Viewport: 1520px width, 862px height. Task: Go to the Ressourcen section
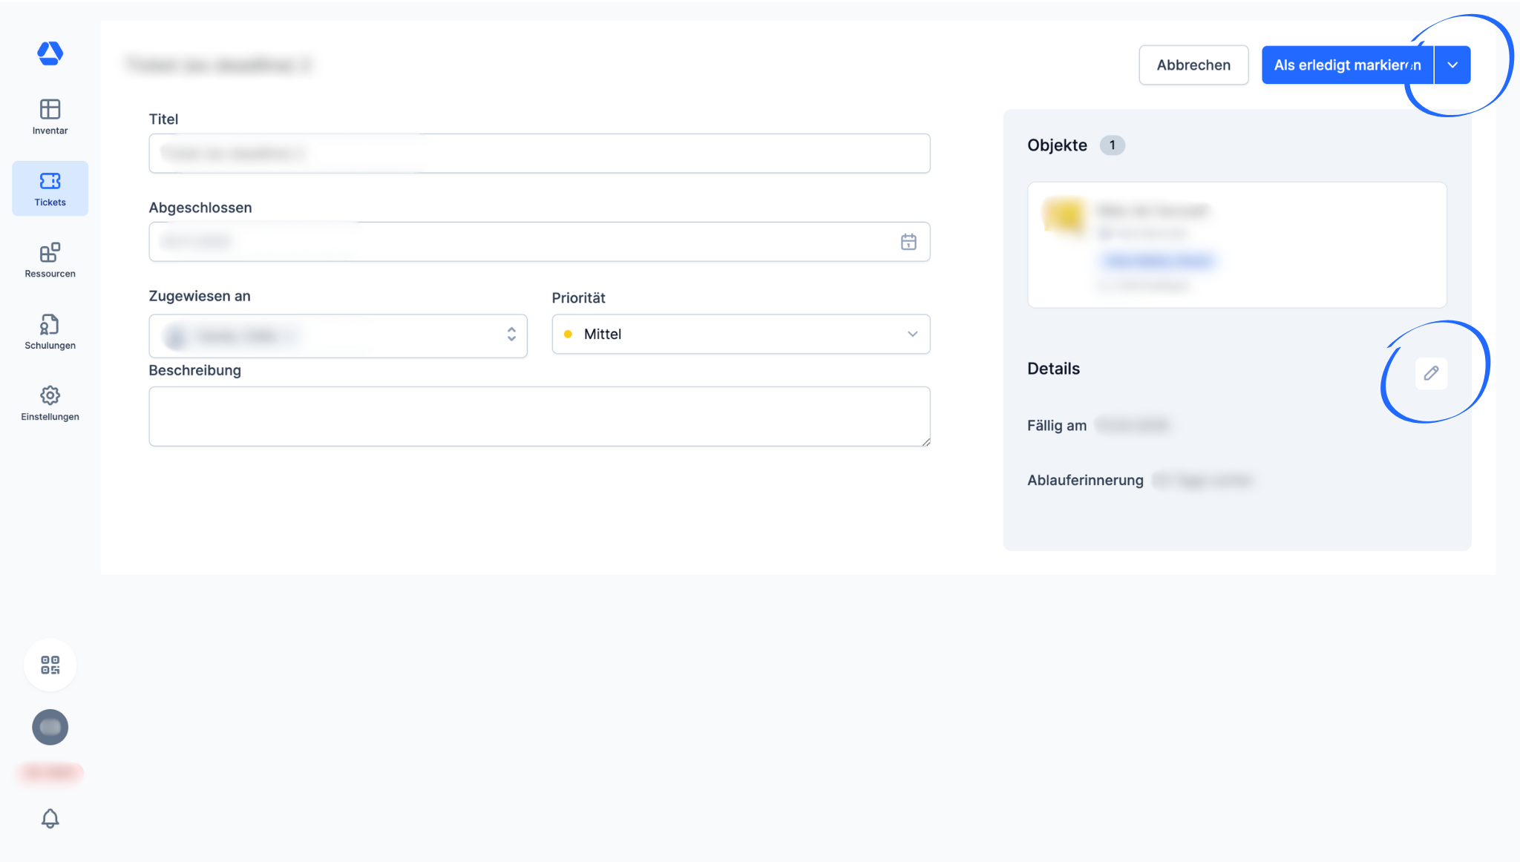click(x=50, y=260)
